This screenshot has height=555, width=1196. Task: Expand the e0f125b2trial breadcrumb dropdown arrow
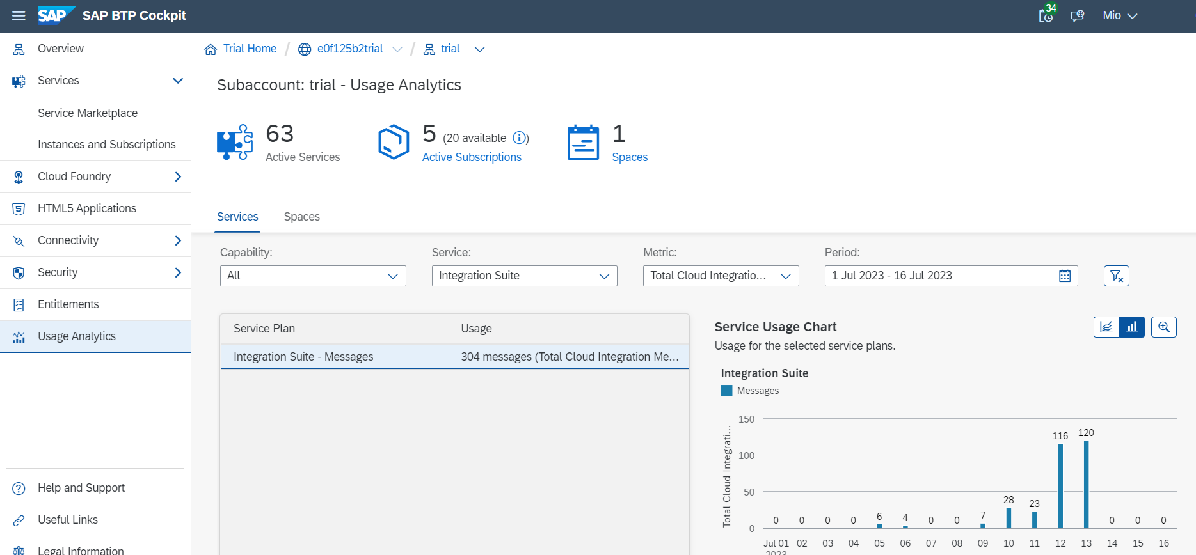397,49
